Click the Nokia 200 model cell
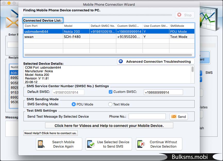The image size is (223, 161). 76,31
